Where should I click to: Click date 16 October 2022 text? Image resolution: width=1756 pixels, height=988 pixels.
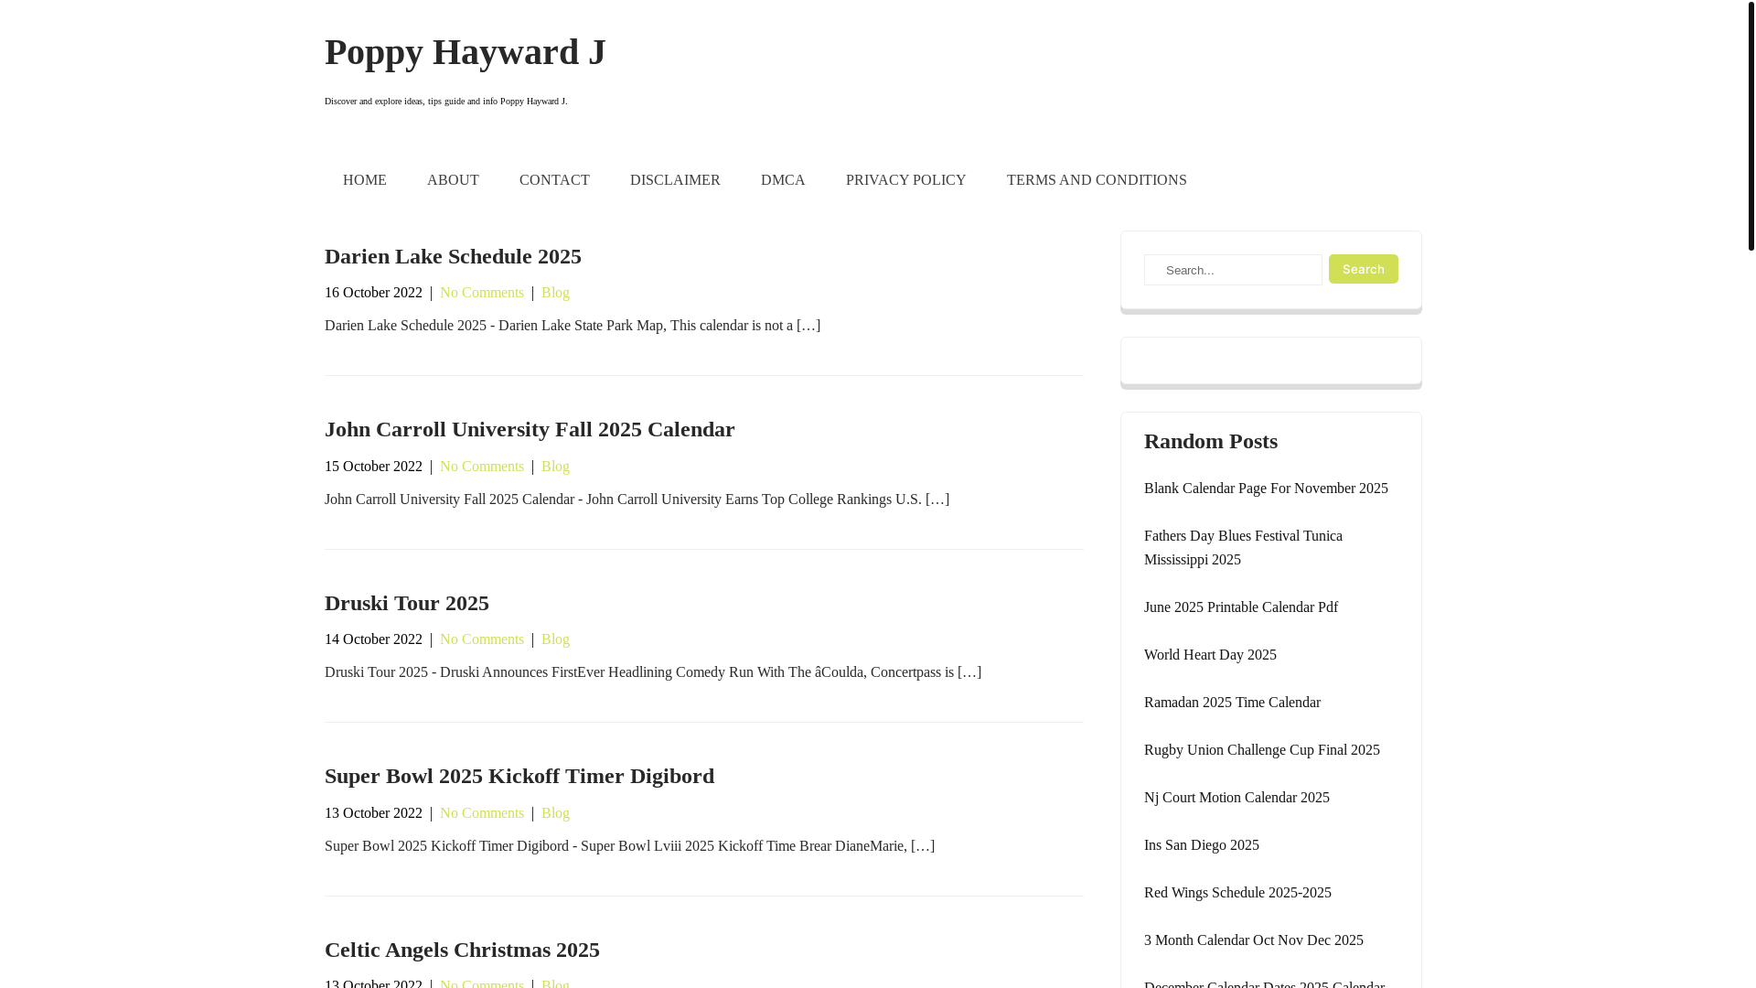373,293
